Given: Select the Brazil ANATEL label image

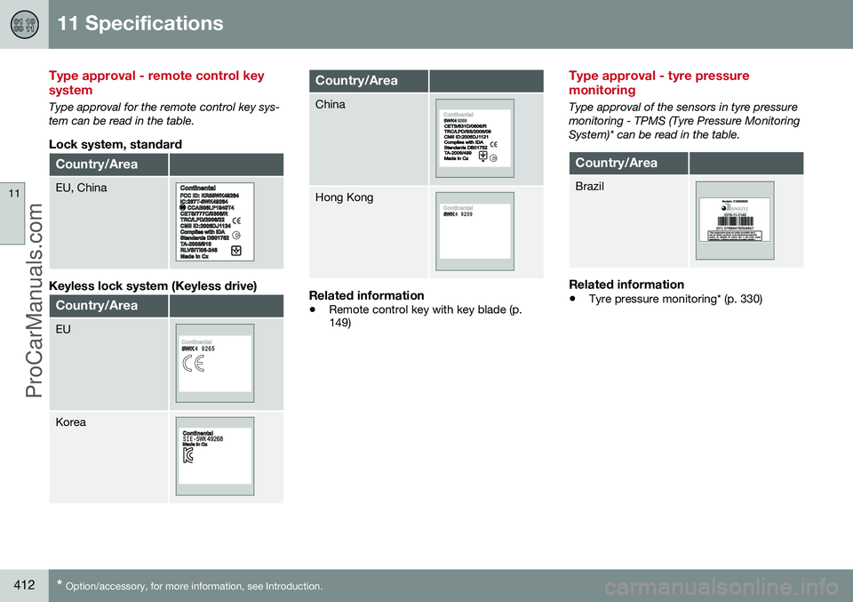Looking at the screenshot, I should tap(735, 221).
